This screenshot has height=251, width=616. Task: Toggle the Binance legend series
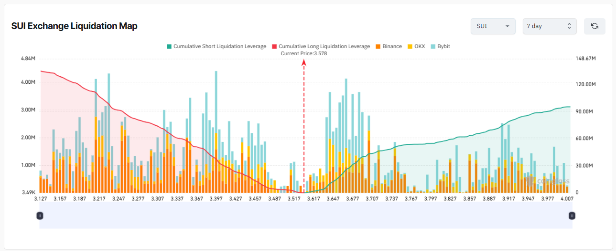388,46
